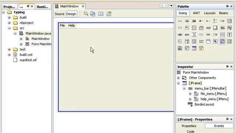Select manifest.mf in the file tree
The width and height of the screenshot is (236, 133).
[28, 60]
